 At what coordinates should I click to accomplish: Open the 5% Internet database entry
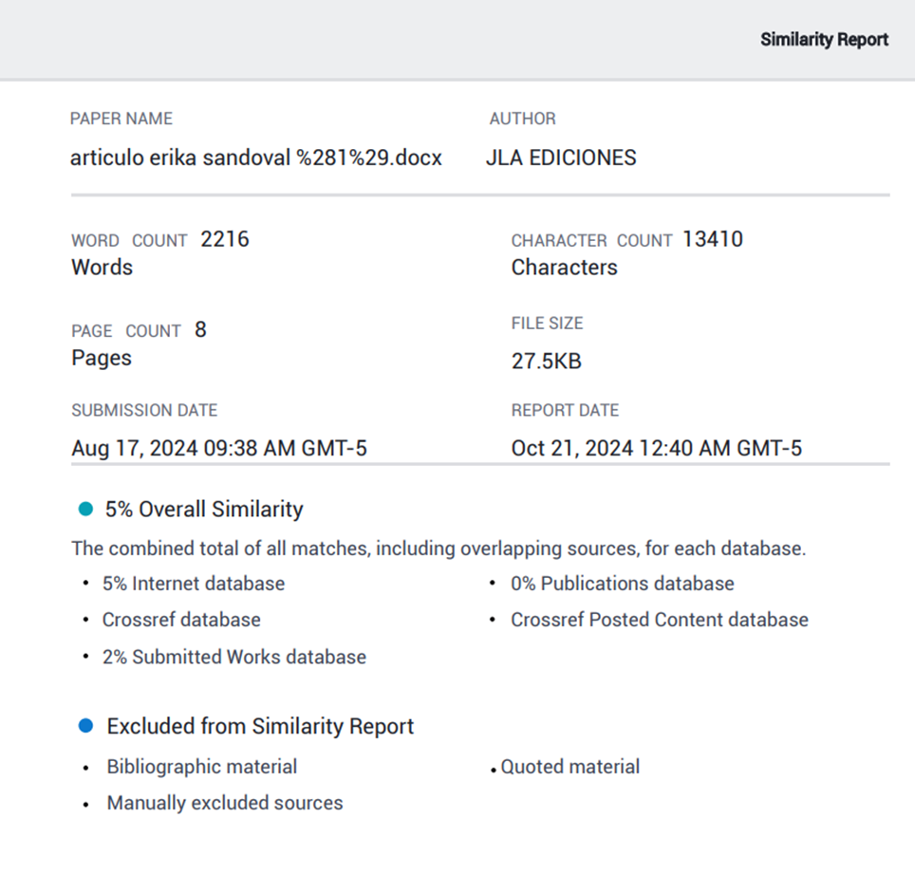click(194, 584)
